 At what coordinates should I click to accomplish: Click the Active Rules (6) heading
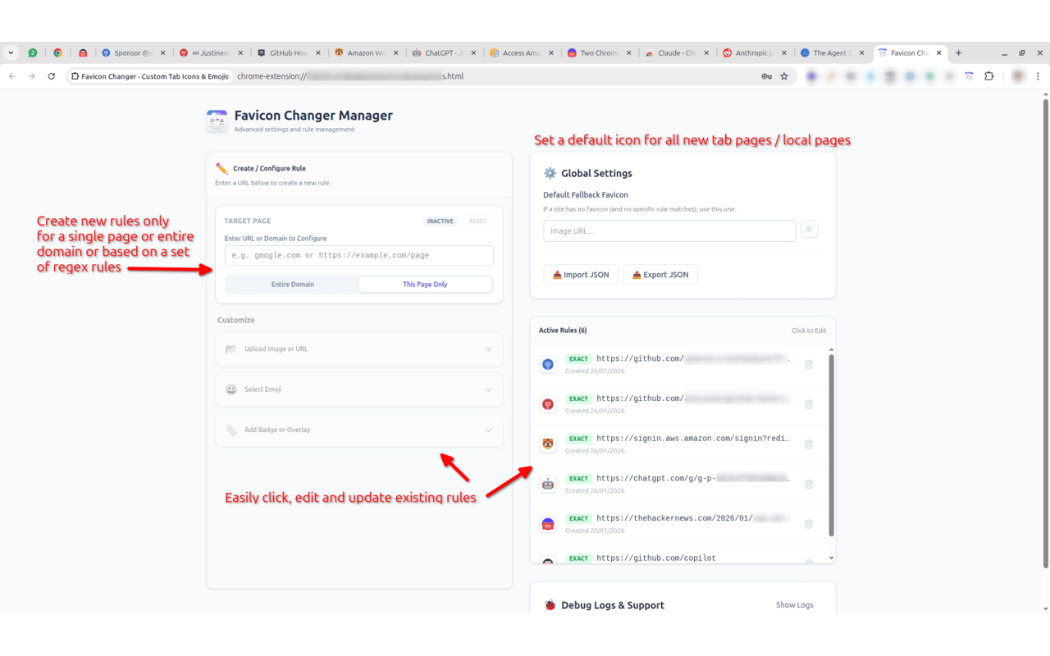[x=563, y=330]
